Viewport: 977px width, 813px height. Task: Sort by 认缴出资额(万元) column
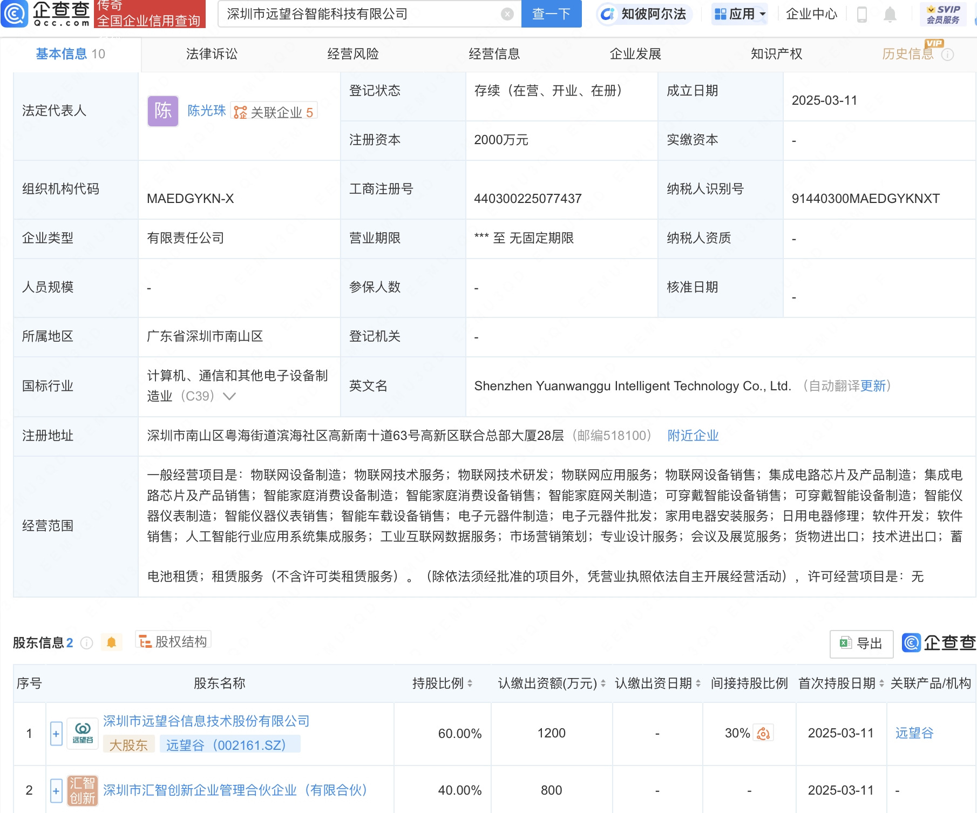(x=603, y=683)
